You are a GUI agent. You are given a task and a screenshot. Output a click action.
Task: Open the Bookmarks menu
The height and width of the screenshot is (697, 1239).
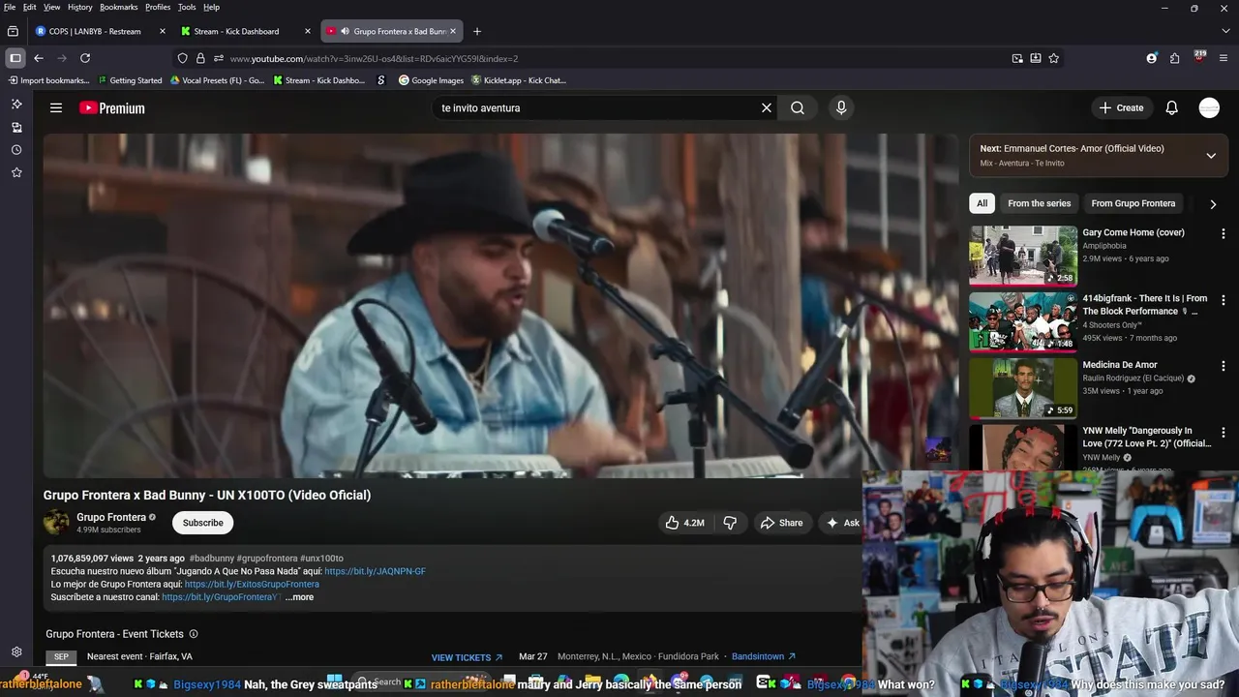pos(118,7)
